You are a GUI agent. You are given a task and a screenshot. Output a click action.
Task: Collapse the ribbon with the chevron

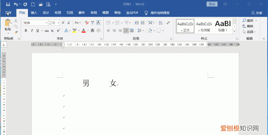click(264, 39)
